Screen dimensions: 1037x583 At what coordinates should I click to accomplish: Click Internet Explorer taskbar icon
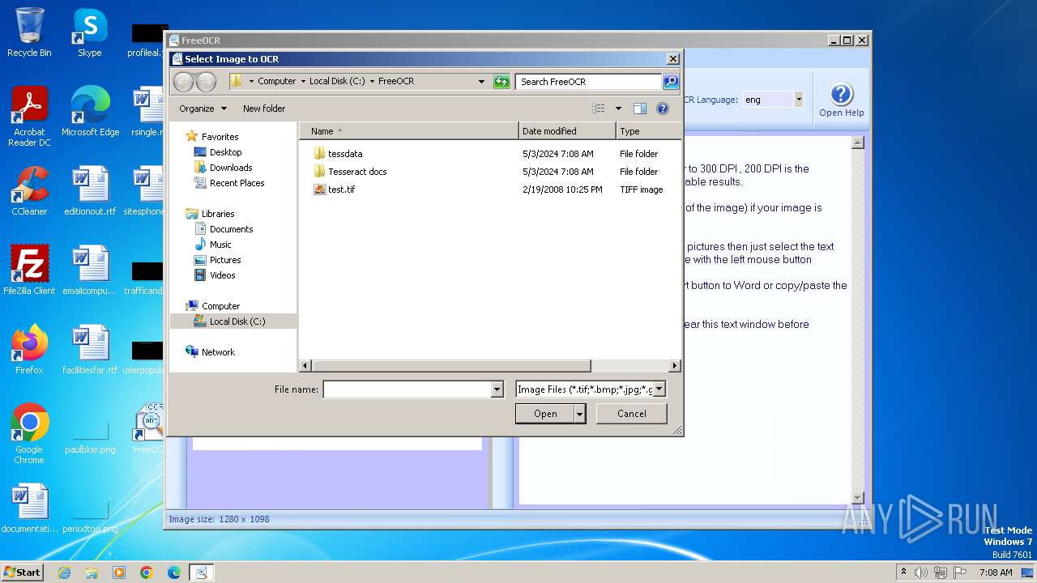tap(64, 572)
